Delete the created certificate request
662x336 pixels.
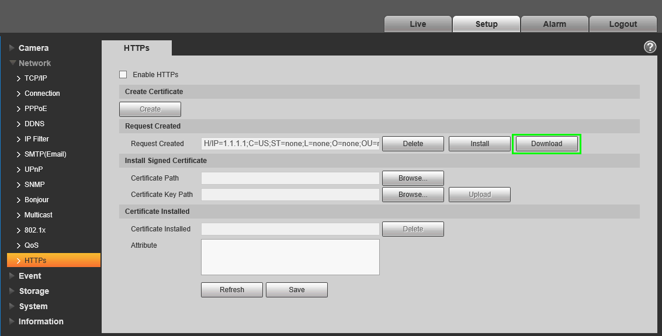click(x=413, y=144)
